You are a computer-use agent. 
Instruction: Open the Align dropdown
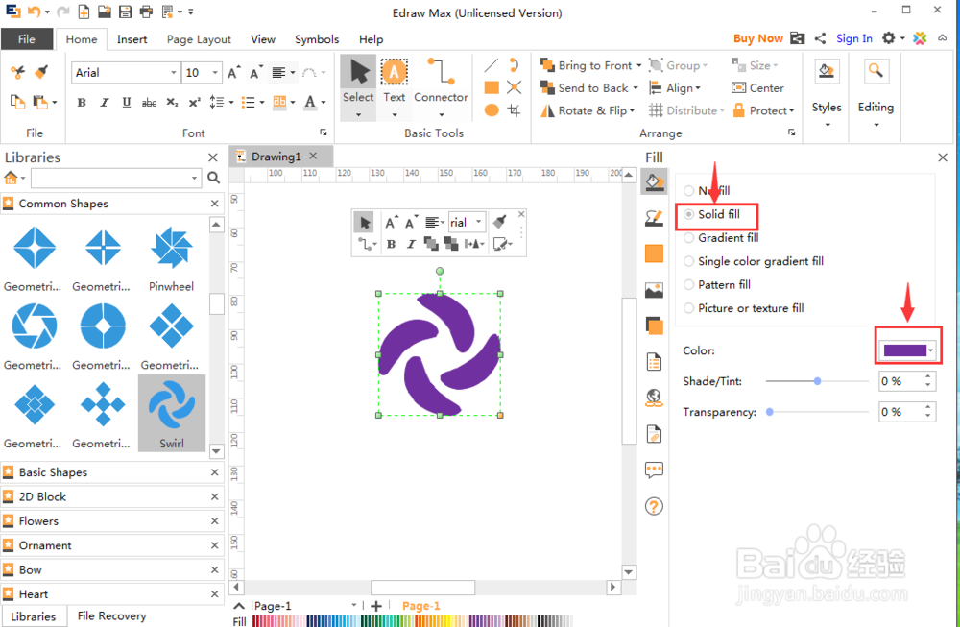click(675, 88)
